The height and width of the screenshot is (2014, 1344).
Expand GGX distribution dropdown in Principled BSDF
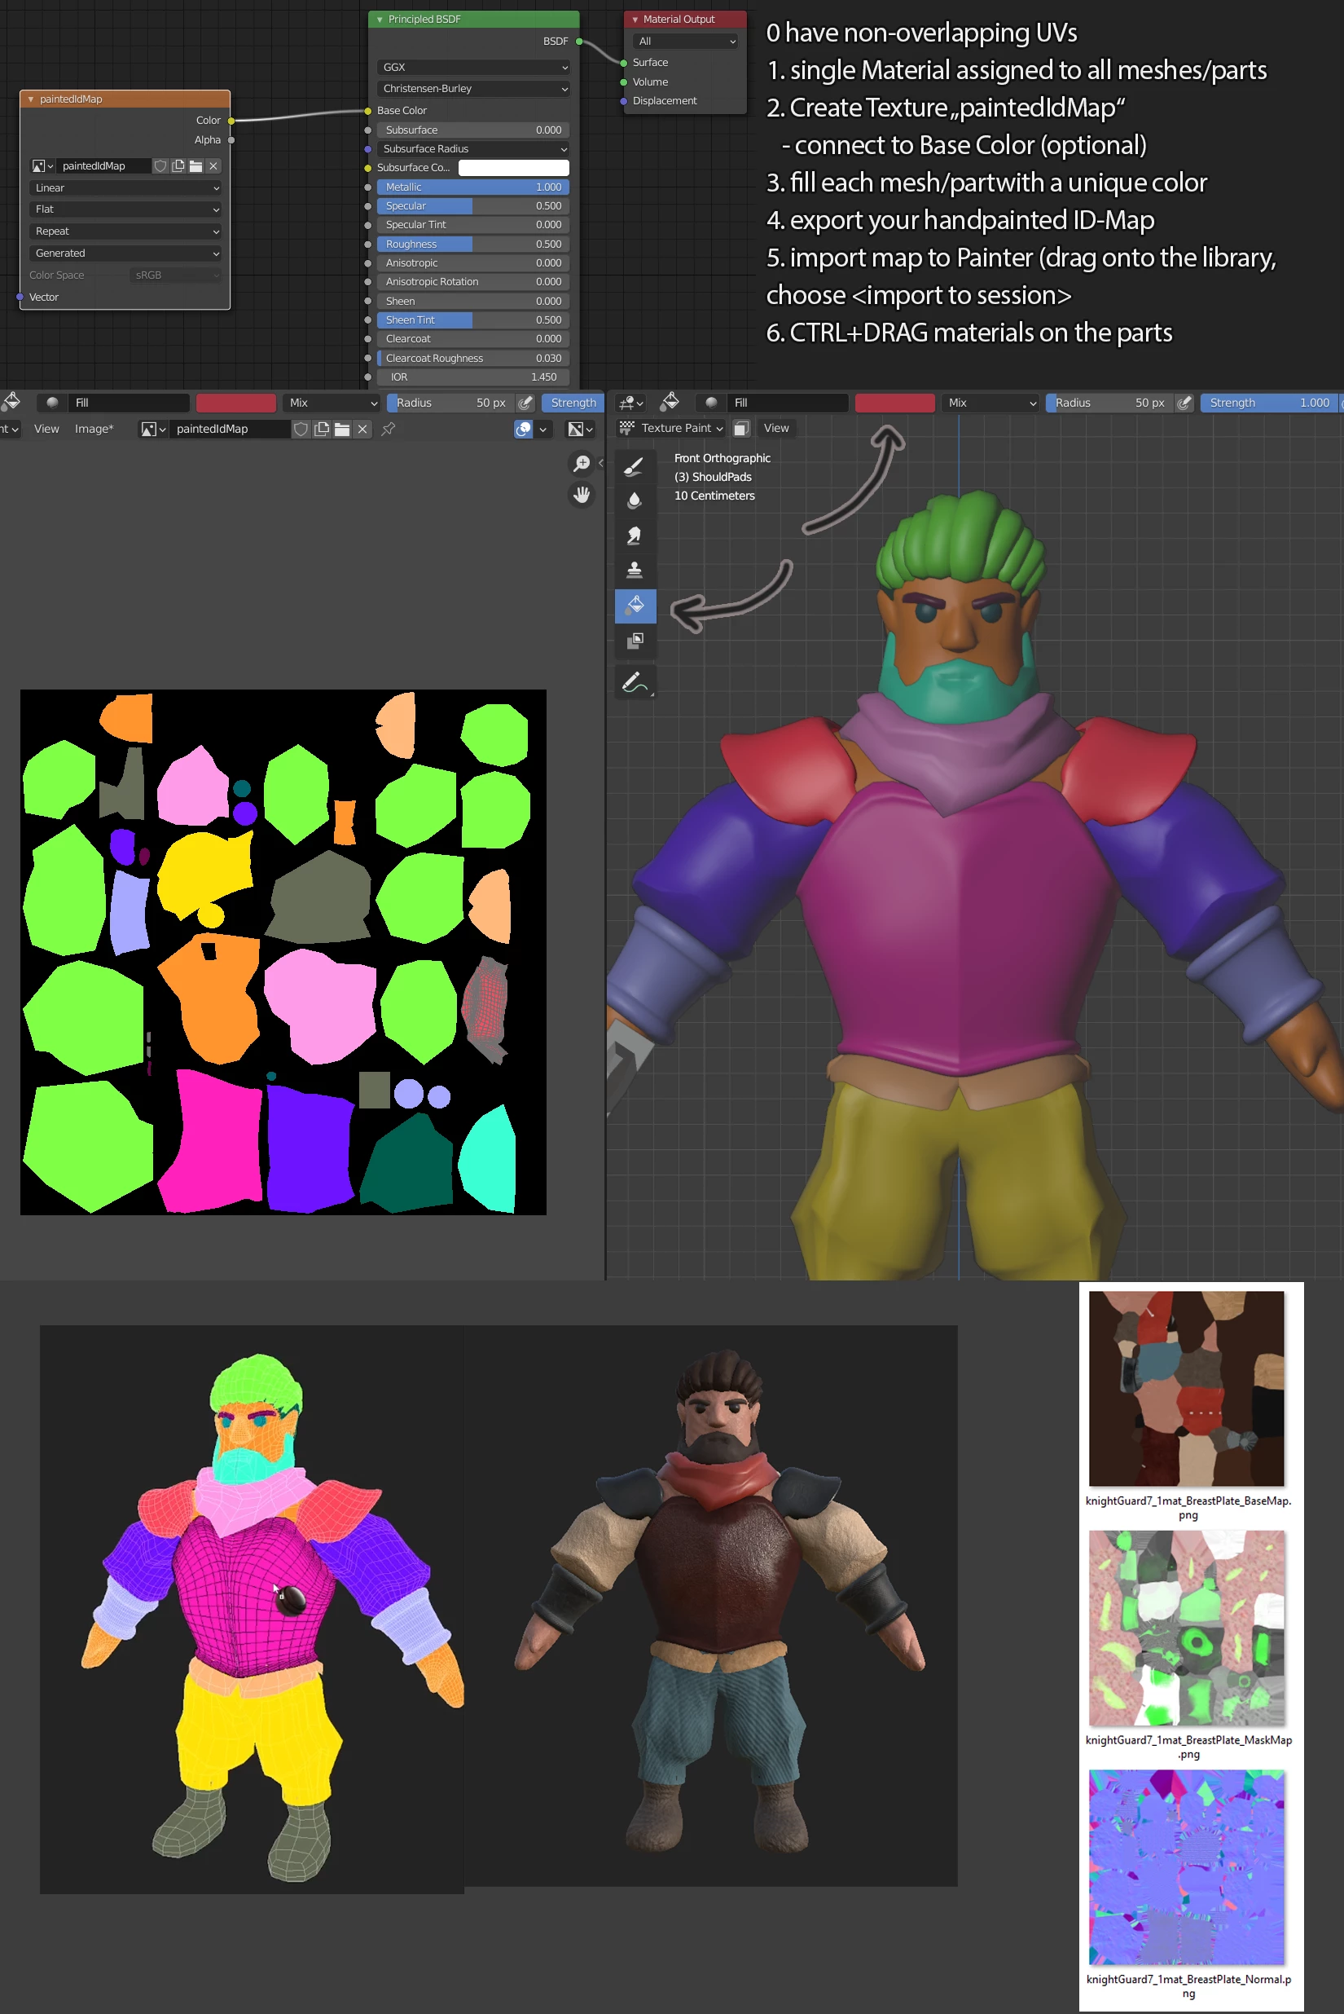click(x=474, y=67)
